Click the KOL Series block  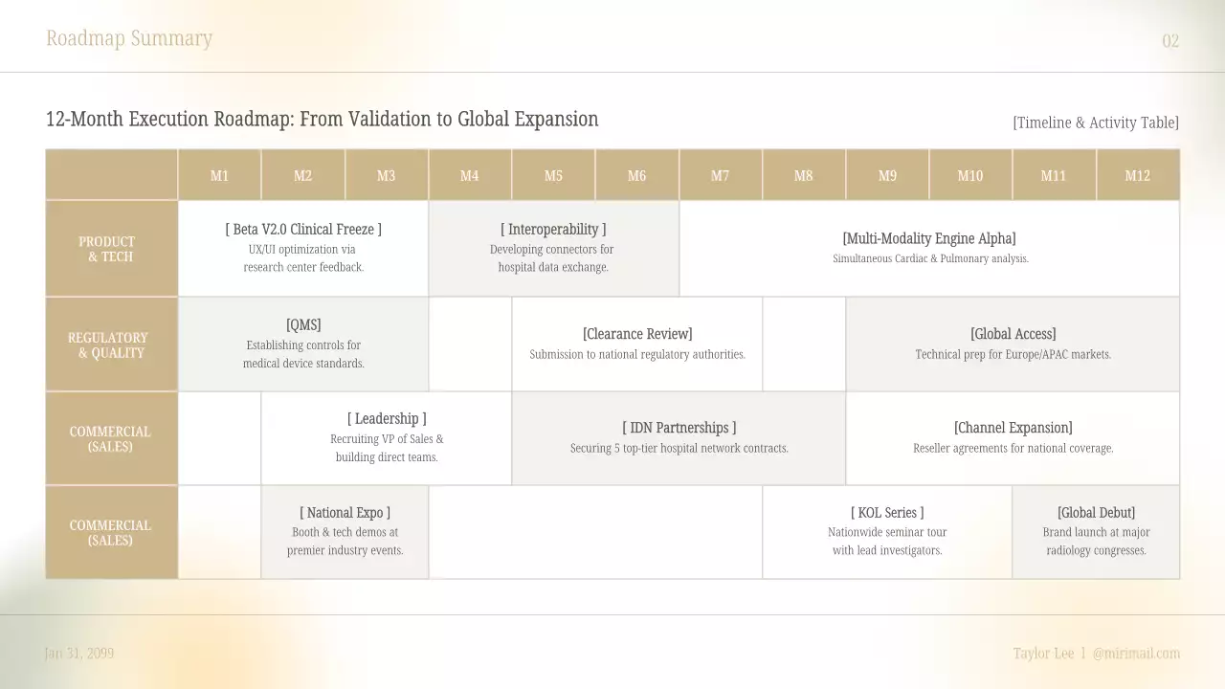click(887, 531)
